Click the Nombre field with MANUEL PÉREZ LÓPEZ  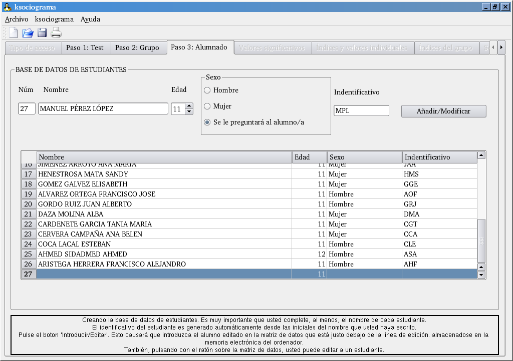103,108
